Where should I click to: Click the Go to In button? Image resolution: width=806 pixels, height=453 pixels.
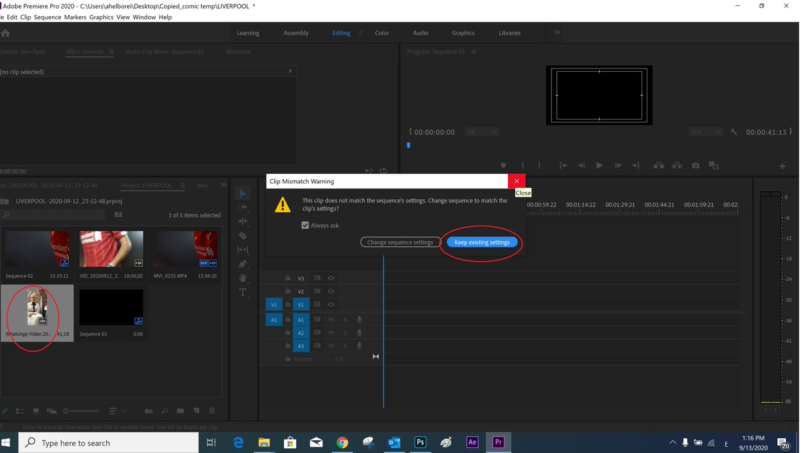(x=564, y=166)
